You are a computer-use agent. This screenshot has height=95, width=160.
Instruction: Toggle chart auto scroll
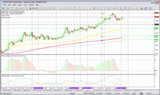coord(133,8)
